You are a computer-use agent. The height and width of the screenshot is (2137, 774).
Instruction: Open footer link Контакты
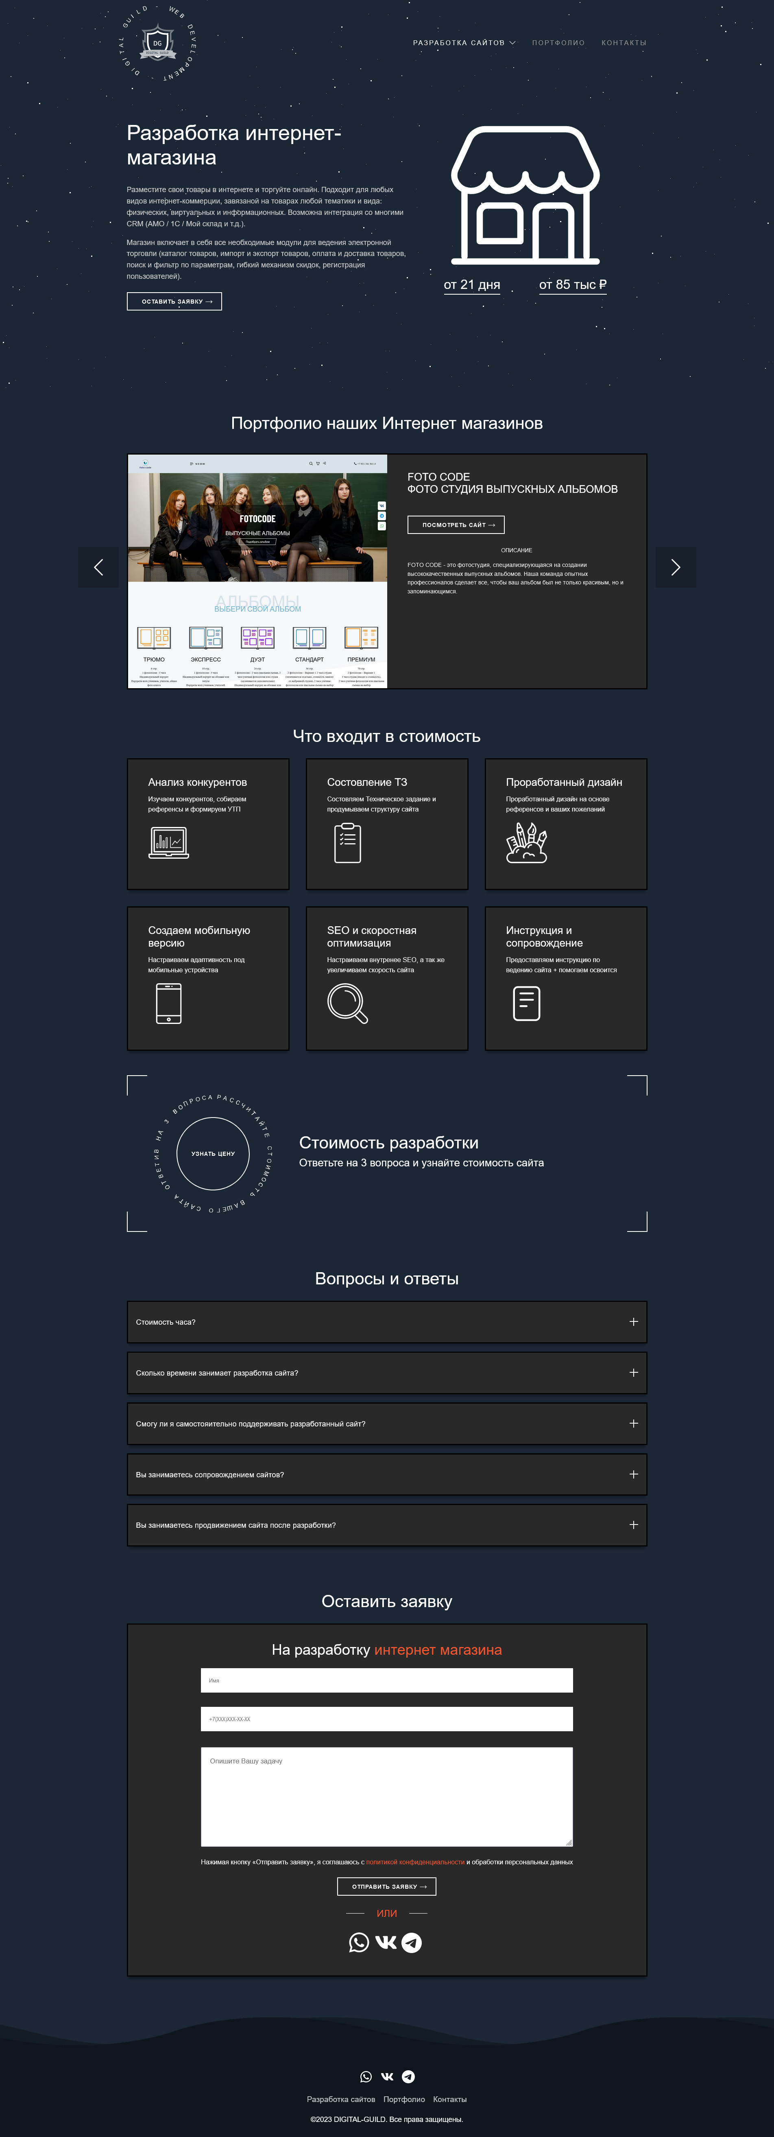click(450, 2099)
